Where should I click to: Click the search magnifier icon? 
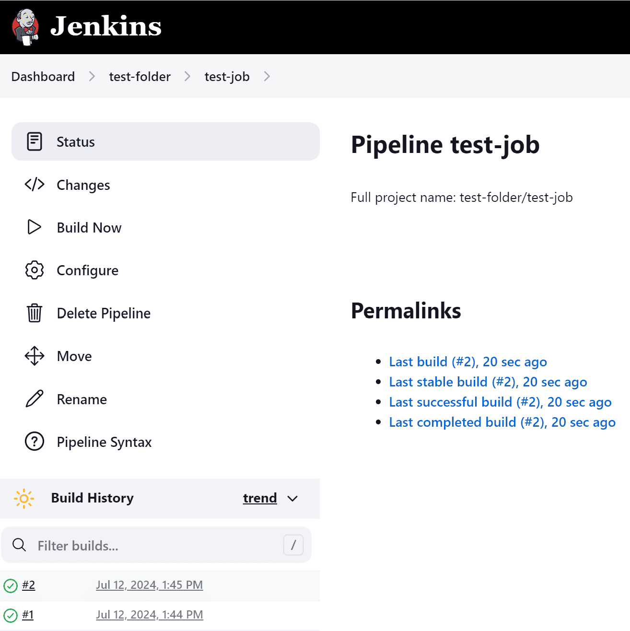(19, 545)
